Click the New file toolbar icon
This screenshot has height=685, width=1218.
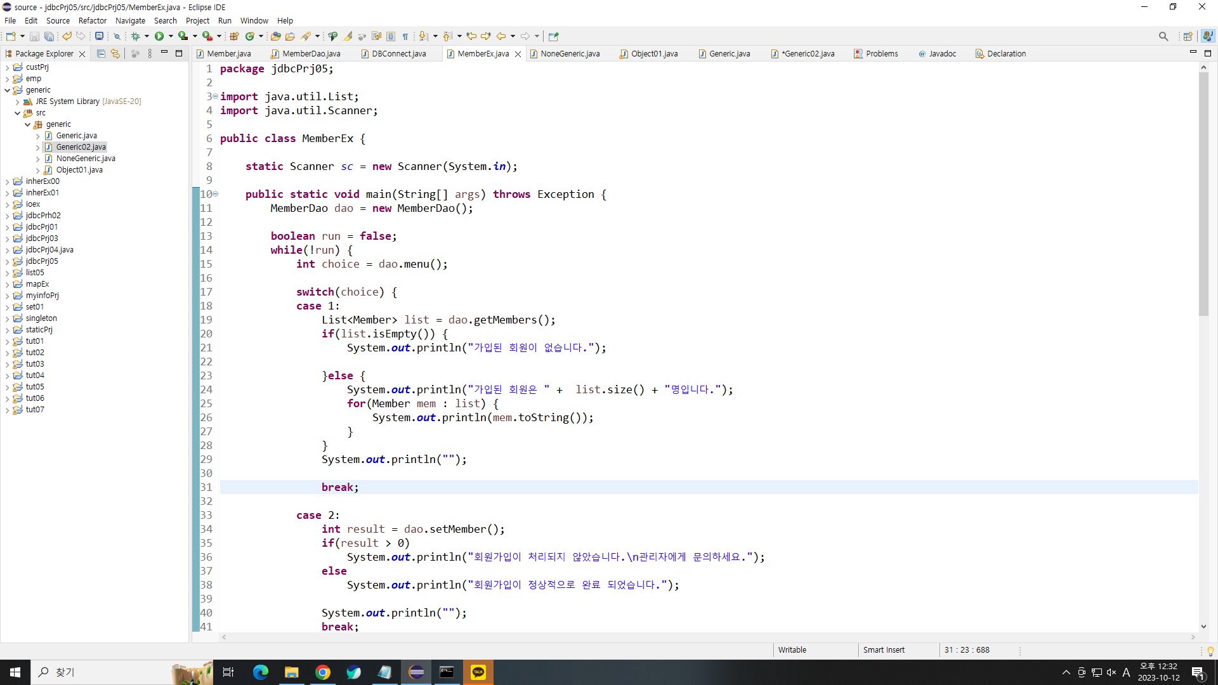pos(11,36)
